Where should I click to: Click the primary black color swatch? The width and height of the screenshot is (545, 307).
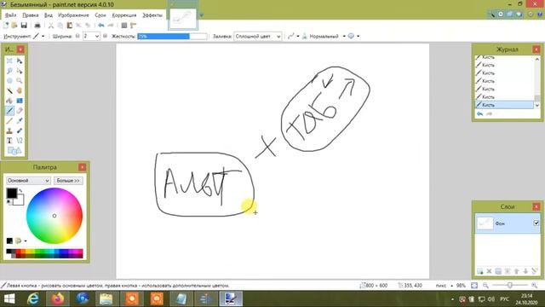coord(11,194)
